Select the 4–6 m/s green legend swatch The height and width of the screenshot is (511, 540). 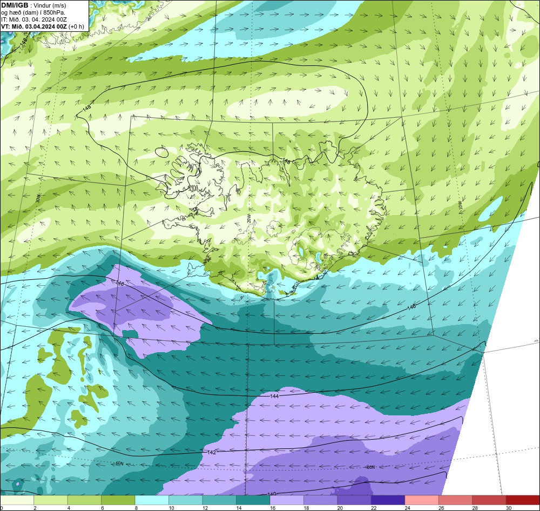pyautogui.click(x=84, y=500)
